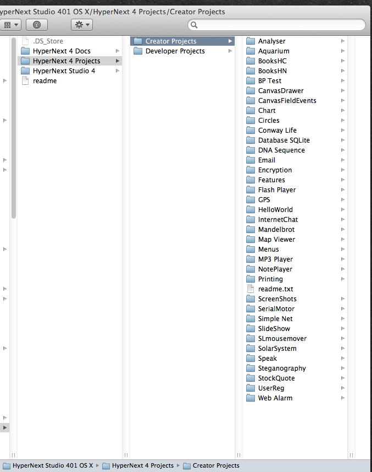372x472 pixels.
Task: Click the DNA Sequence folder icon
Action: click(x=251, y=150)
